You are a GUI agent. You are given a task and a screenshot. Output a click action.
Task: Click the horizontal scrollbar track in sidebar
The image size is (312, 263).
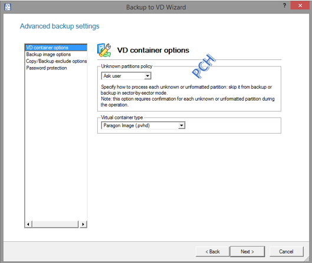[55, 224]
